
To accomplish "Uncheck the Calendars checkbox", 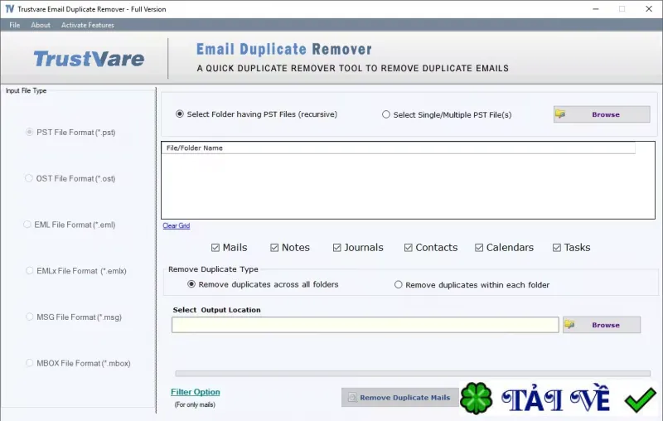I will tap(505, 247).
